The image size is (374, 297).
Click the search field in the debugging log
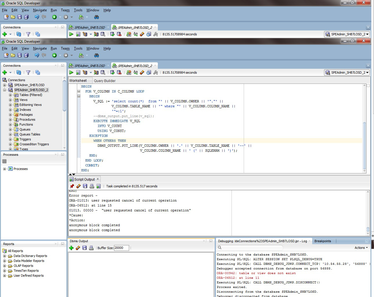coord(250,248)
